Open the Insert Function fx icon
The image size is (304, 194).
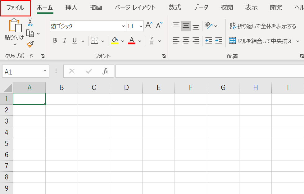click(x=106, y=71)
